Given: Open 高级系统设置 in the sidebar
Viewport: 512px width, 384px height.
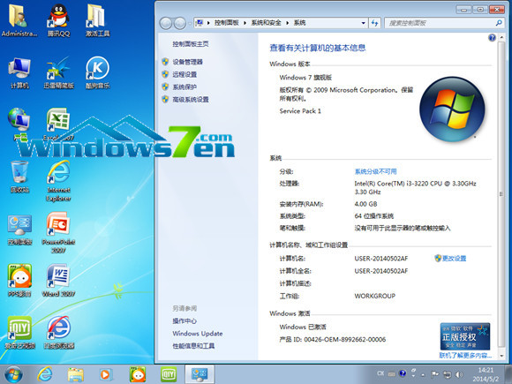Looking at the screenshot, I should 191,99.
